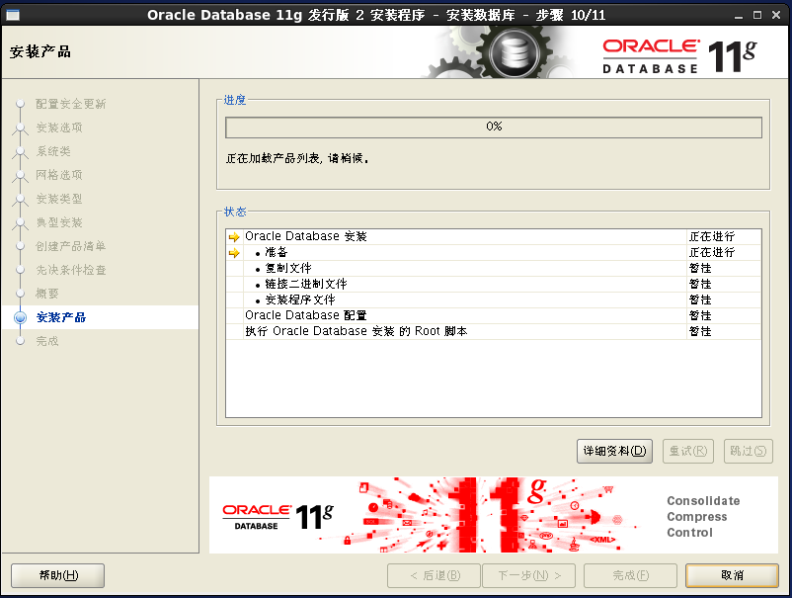Minimize the installer window
Viewport: 792px width, 598px height.
[739, 15]
